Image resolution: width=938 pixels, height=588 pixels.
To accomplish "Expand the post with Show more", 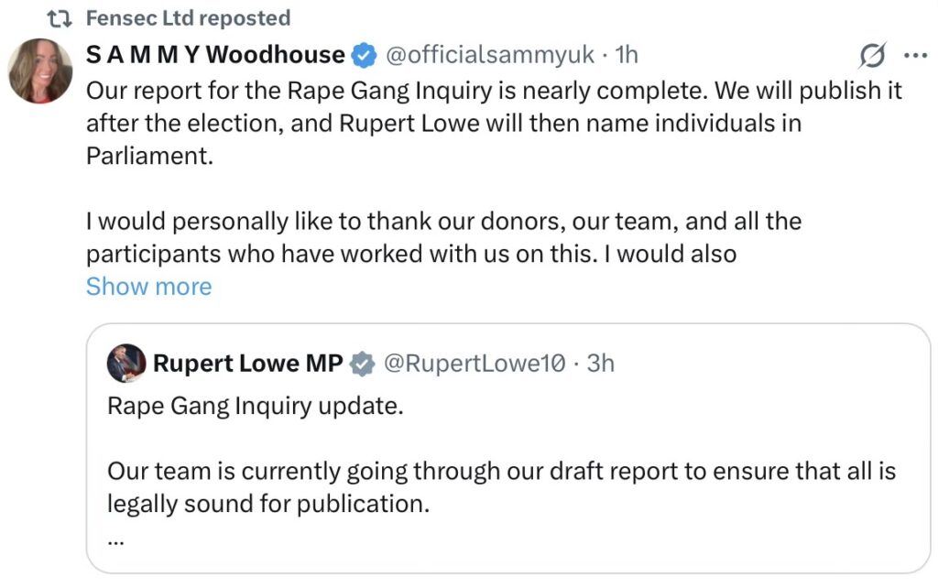I will (x=148, y=287).
